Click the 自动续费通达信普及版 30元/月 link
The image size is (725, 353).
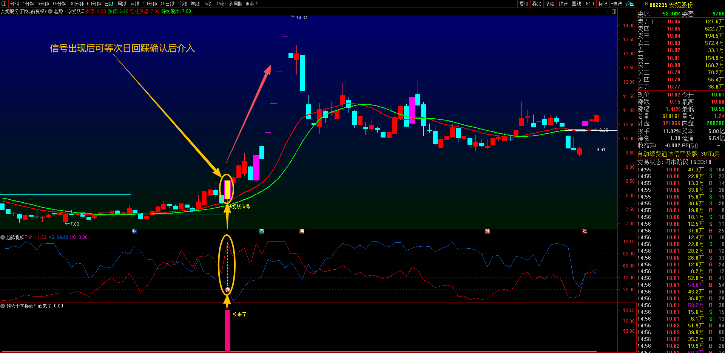pos(679,154)
